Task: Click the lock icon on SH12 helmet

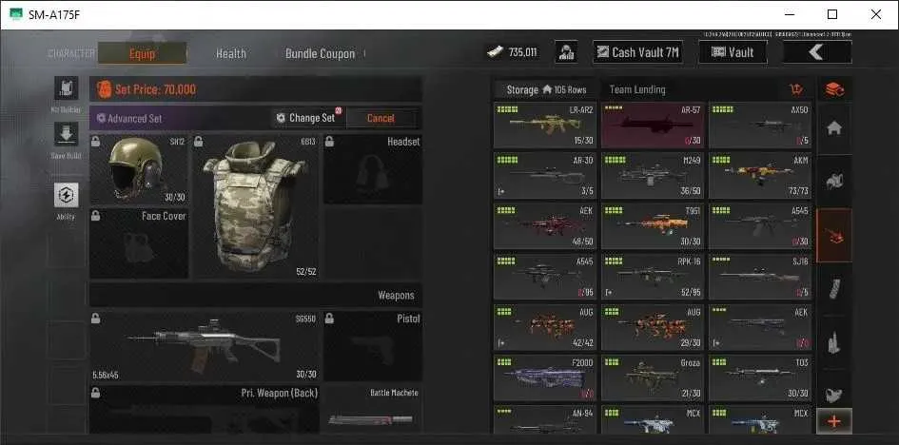Action: (96, 142)
